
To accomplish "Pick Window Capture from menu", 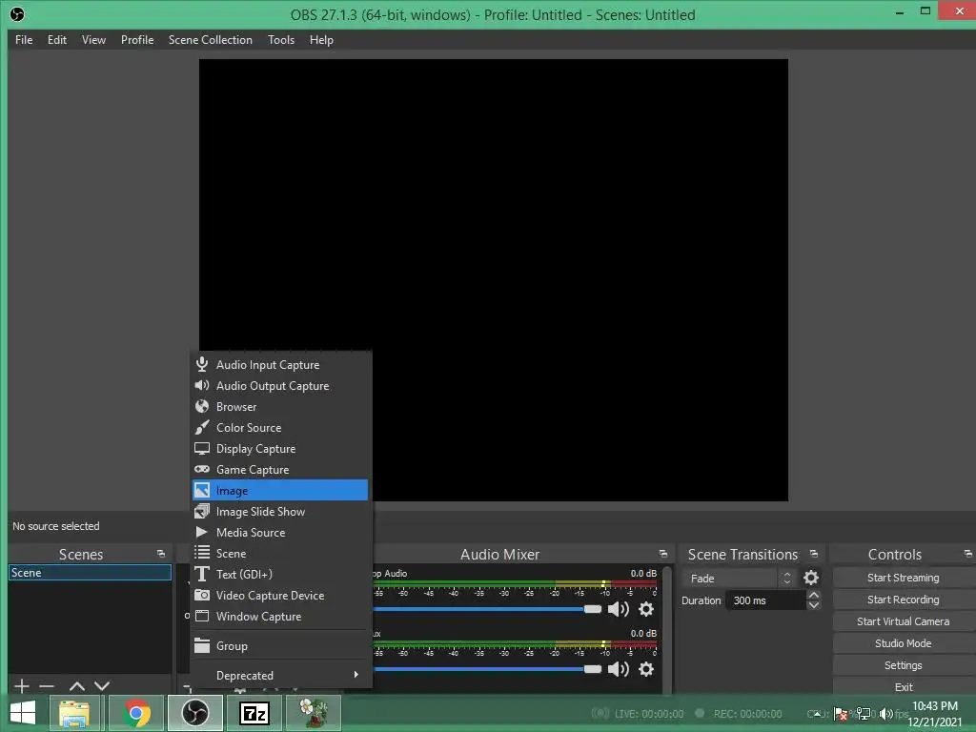I will pos(280,617).
